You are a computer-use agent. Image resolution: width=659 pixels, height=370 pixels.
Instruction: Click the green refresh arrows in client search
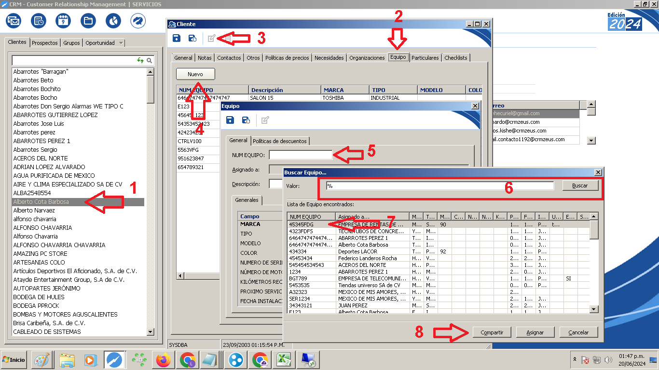140,61
